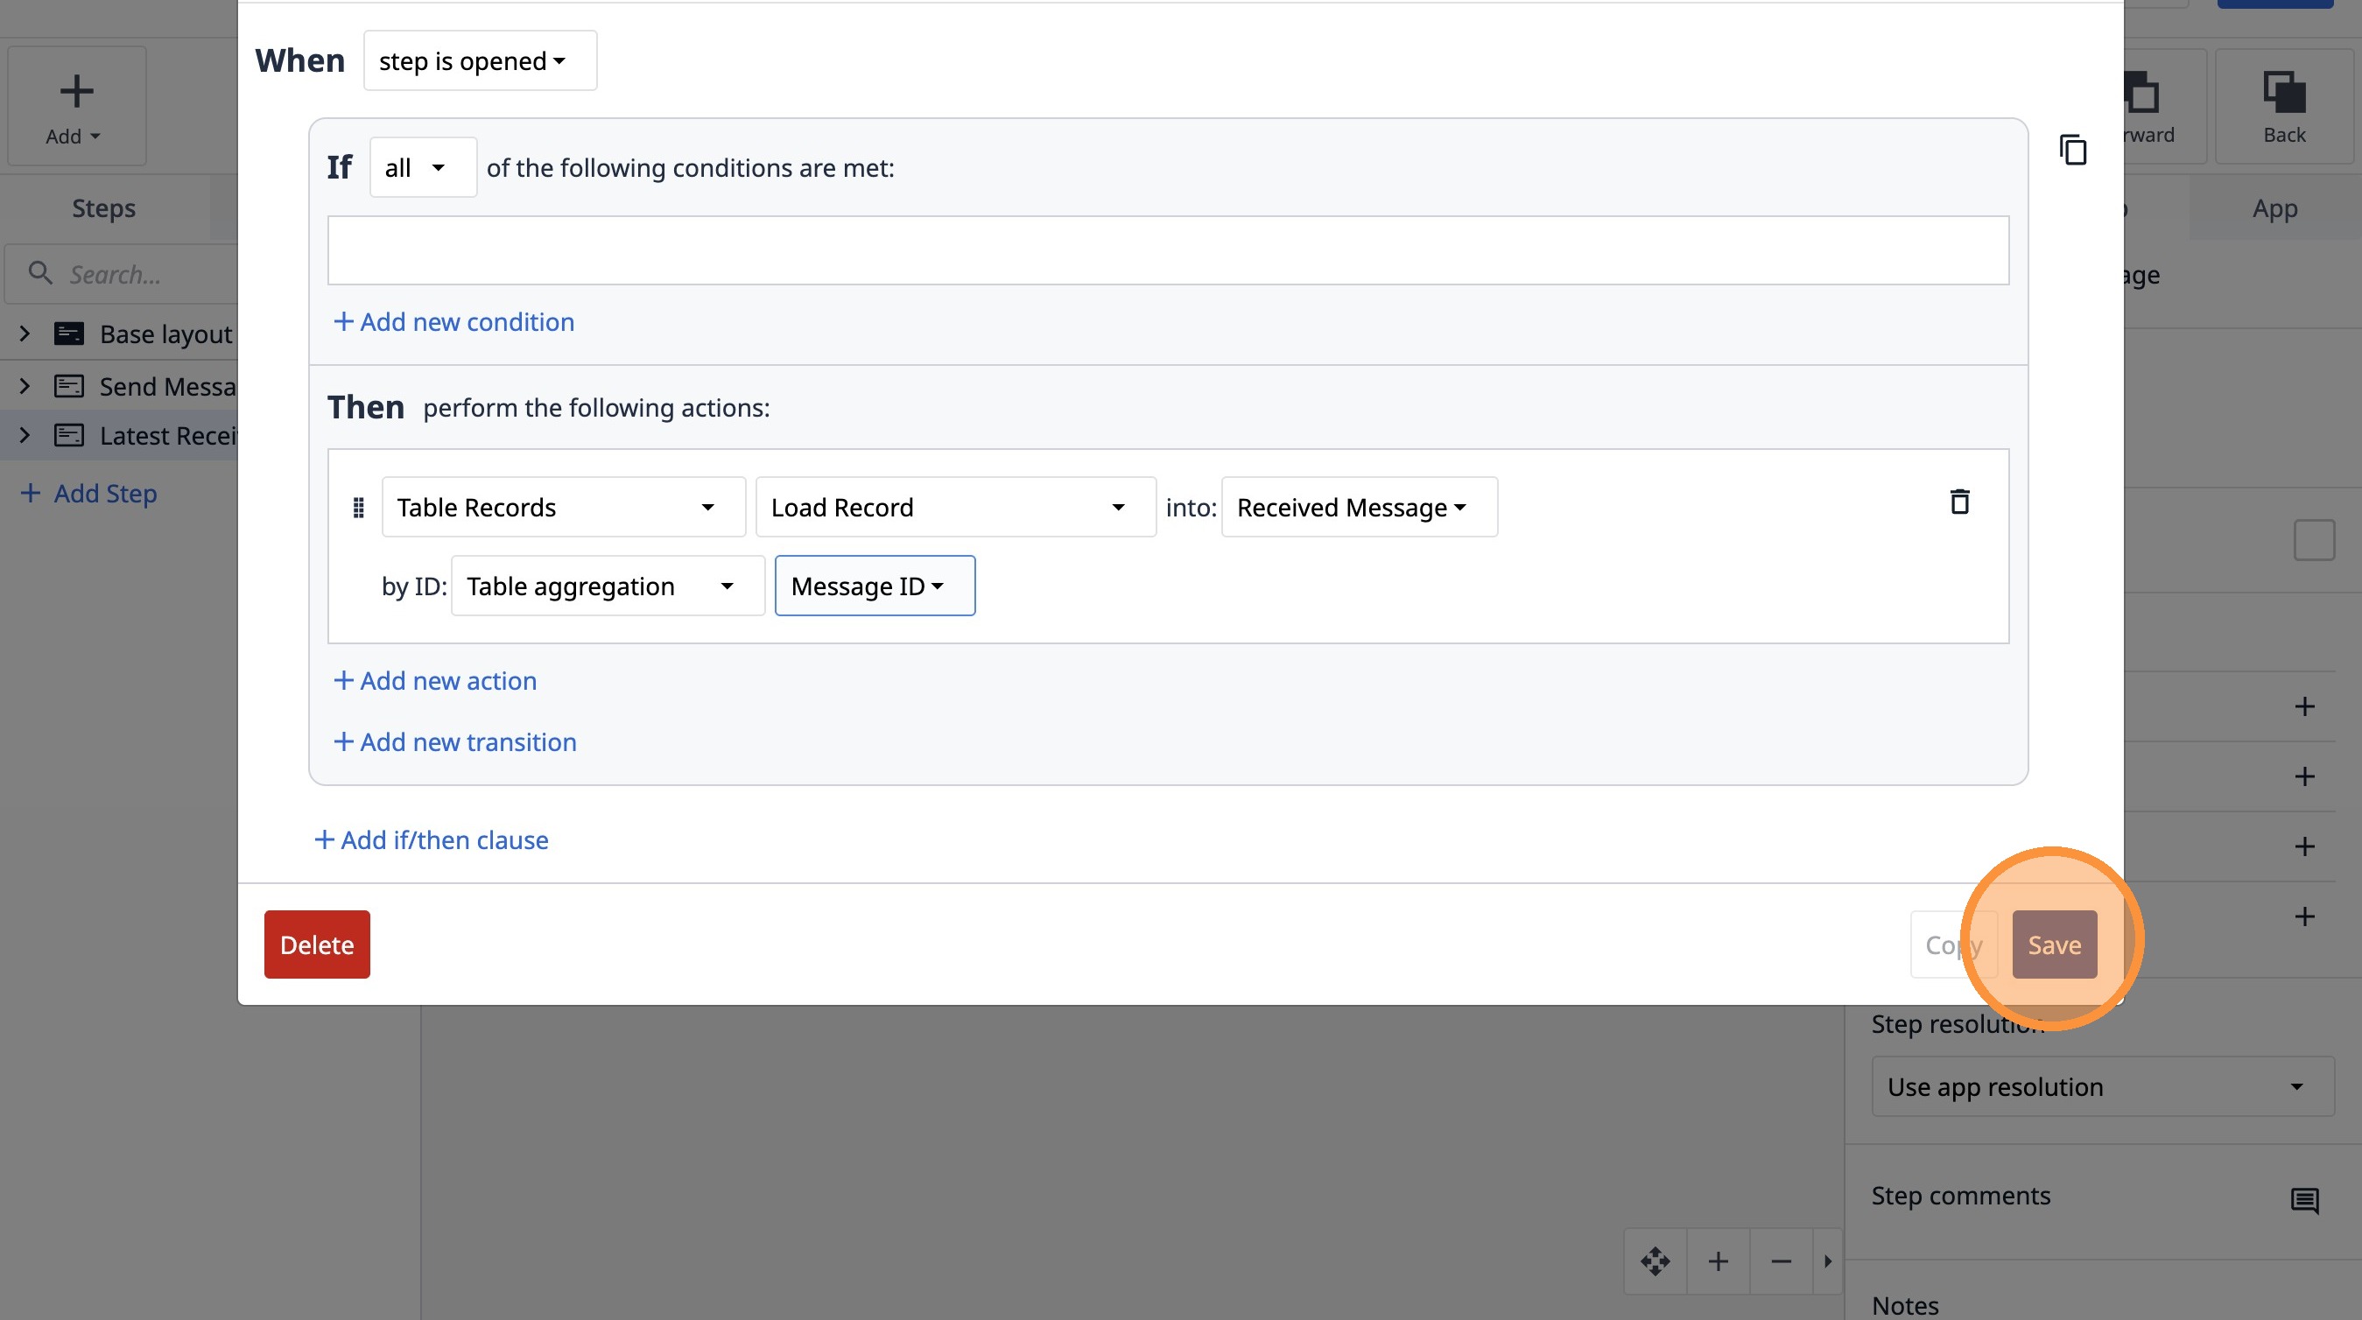Zoom in with the plus icon

tap(1719, 1261)
